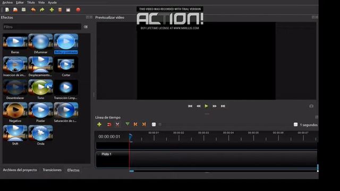
Task: Zoom out the timeline icon left of slider
Action: [154, 125]
